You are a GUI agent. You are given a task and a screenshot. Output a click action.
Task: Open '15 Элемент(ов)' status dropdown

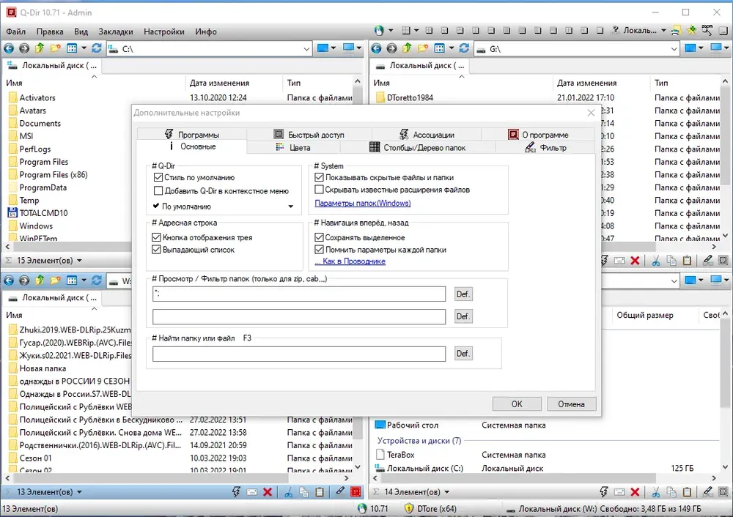tap(79, 261)
